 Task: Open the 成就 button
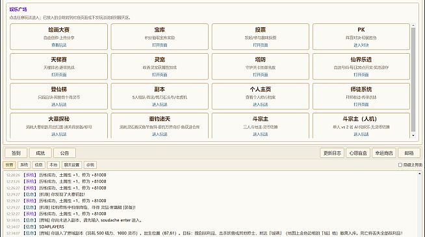coord(40,153)
